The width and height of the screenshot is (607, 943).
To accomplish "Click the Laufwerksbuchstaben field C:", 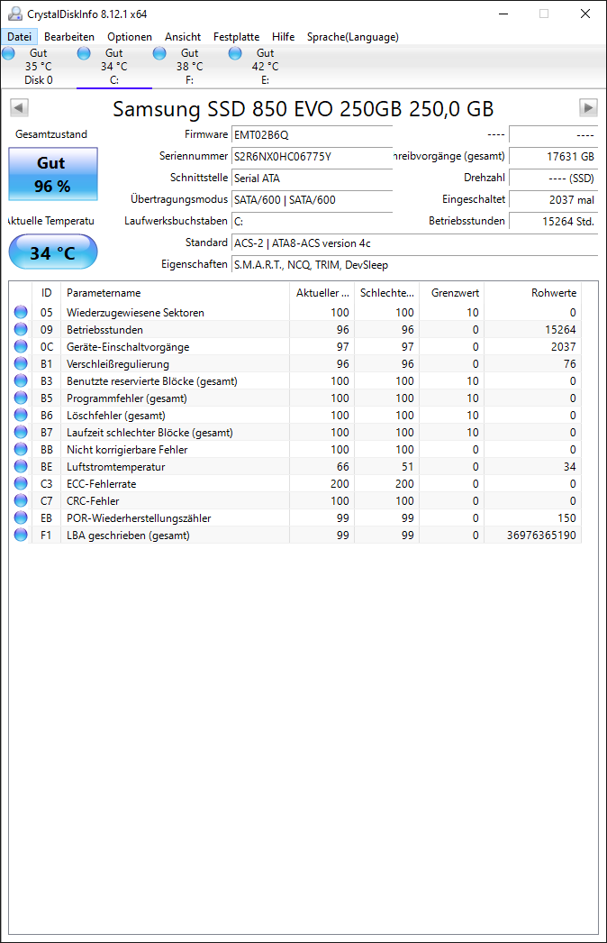I will 312,221.
